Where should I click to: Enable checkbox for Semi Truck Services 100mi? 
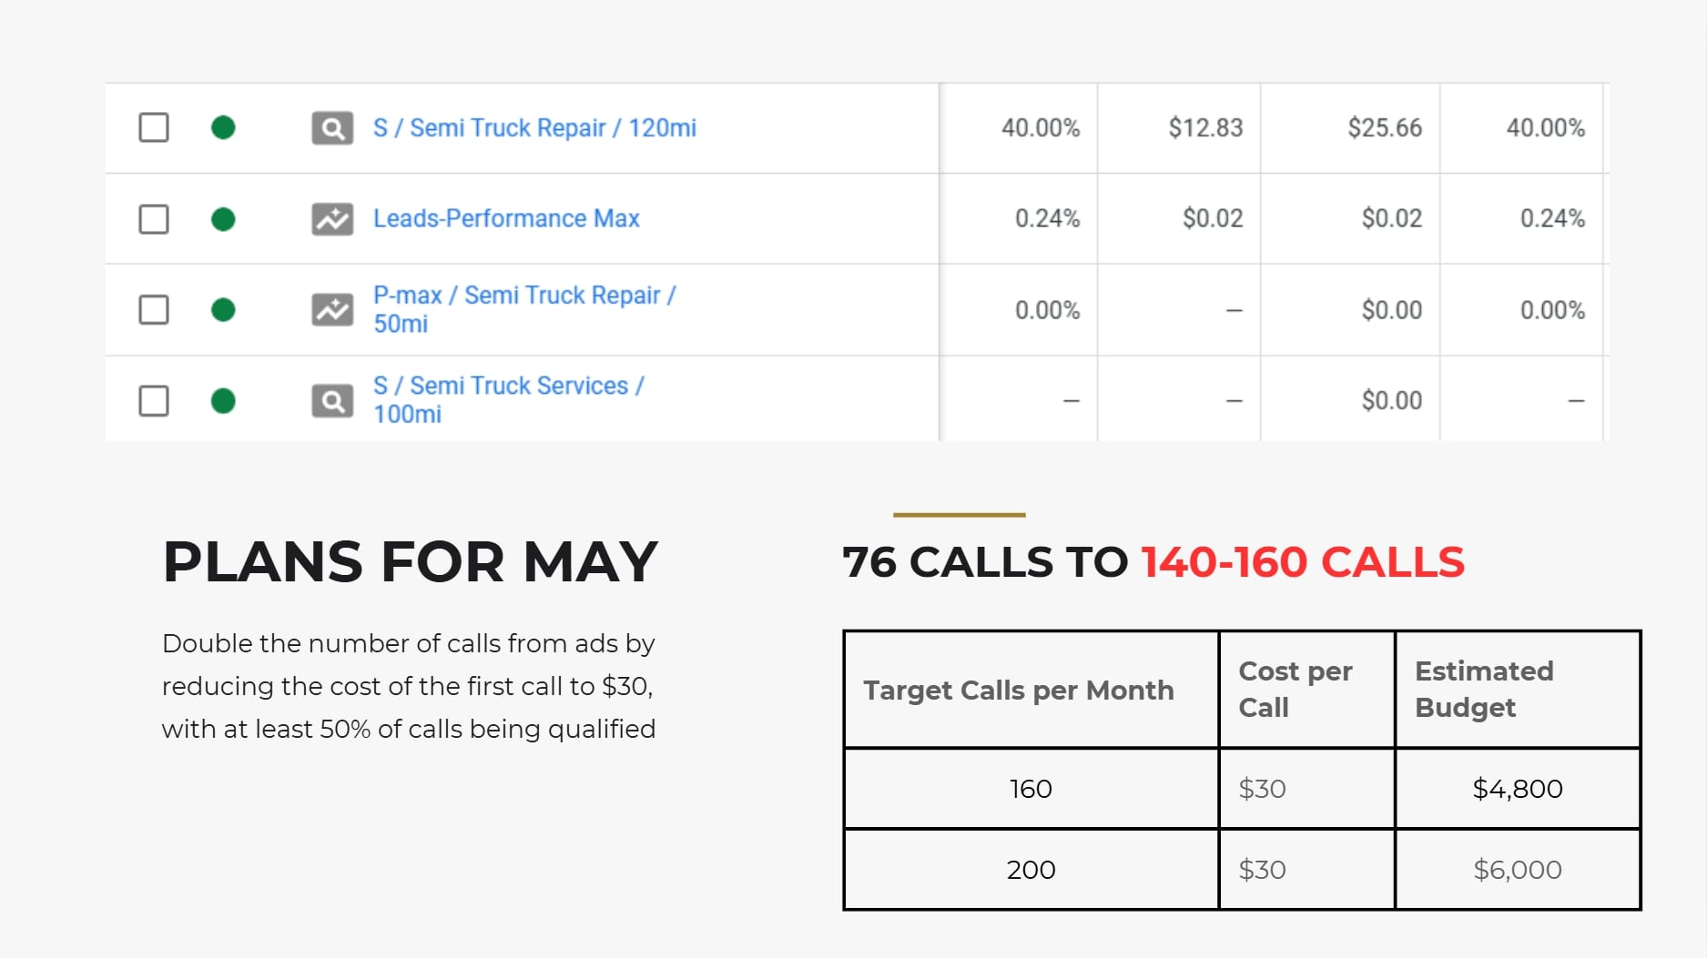[x=154, y=401]
